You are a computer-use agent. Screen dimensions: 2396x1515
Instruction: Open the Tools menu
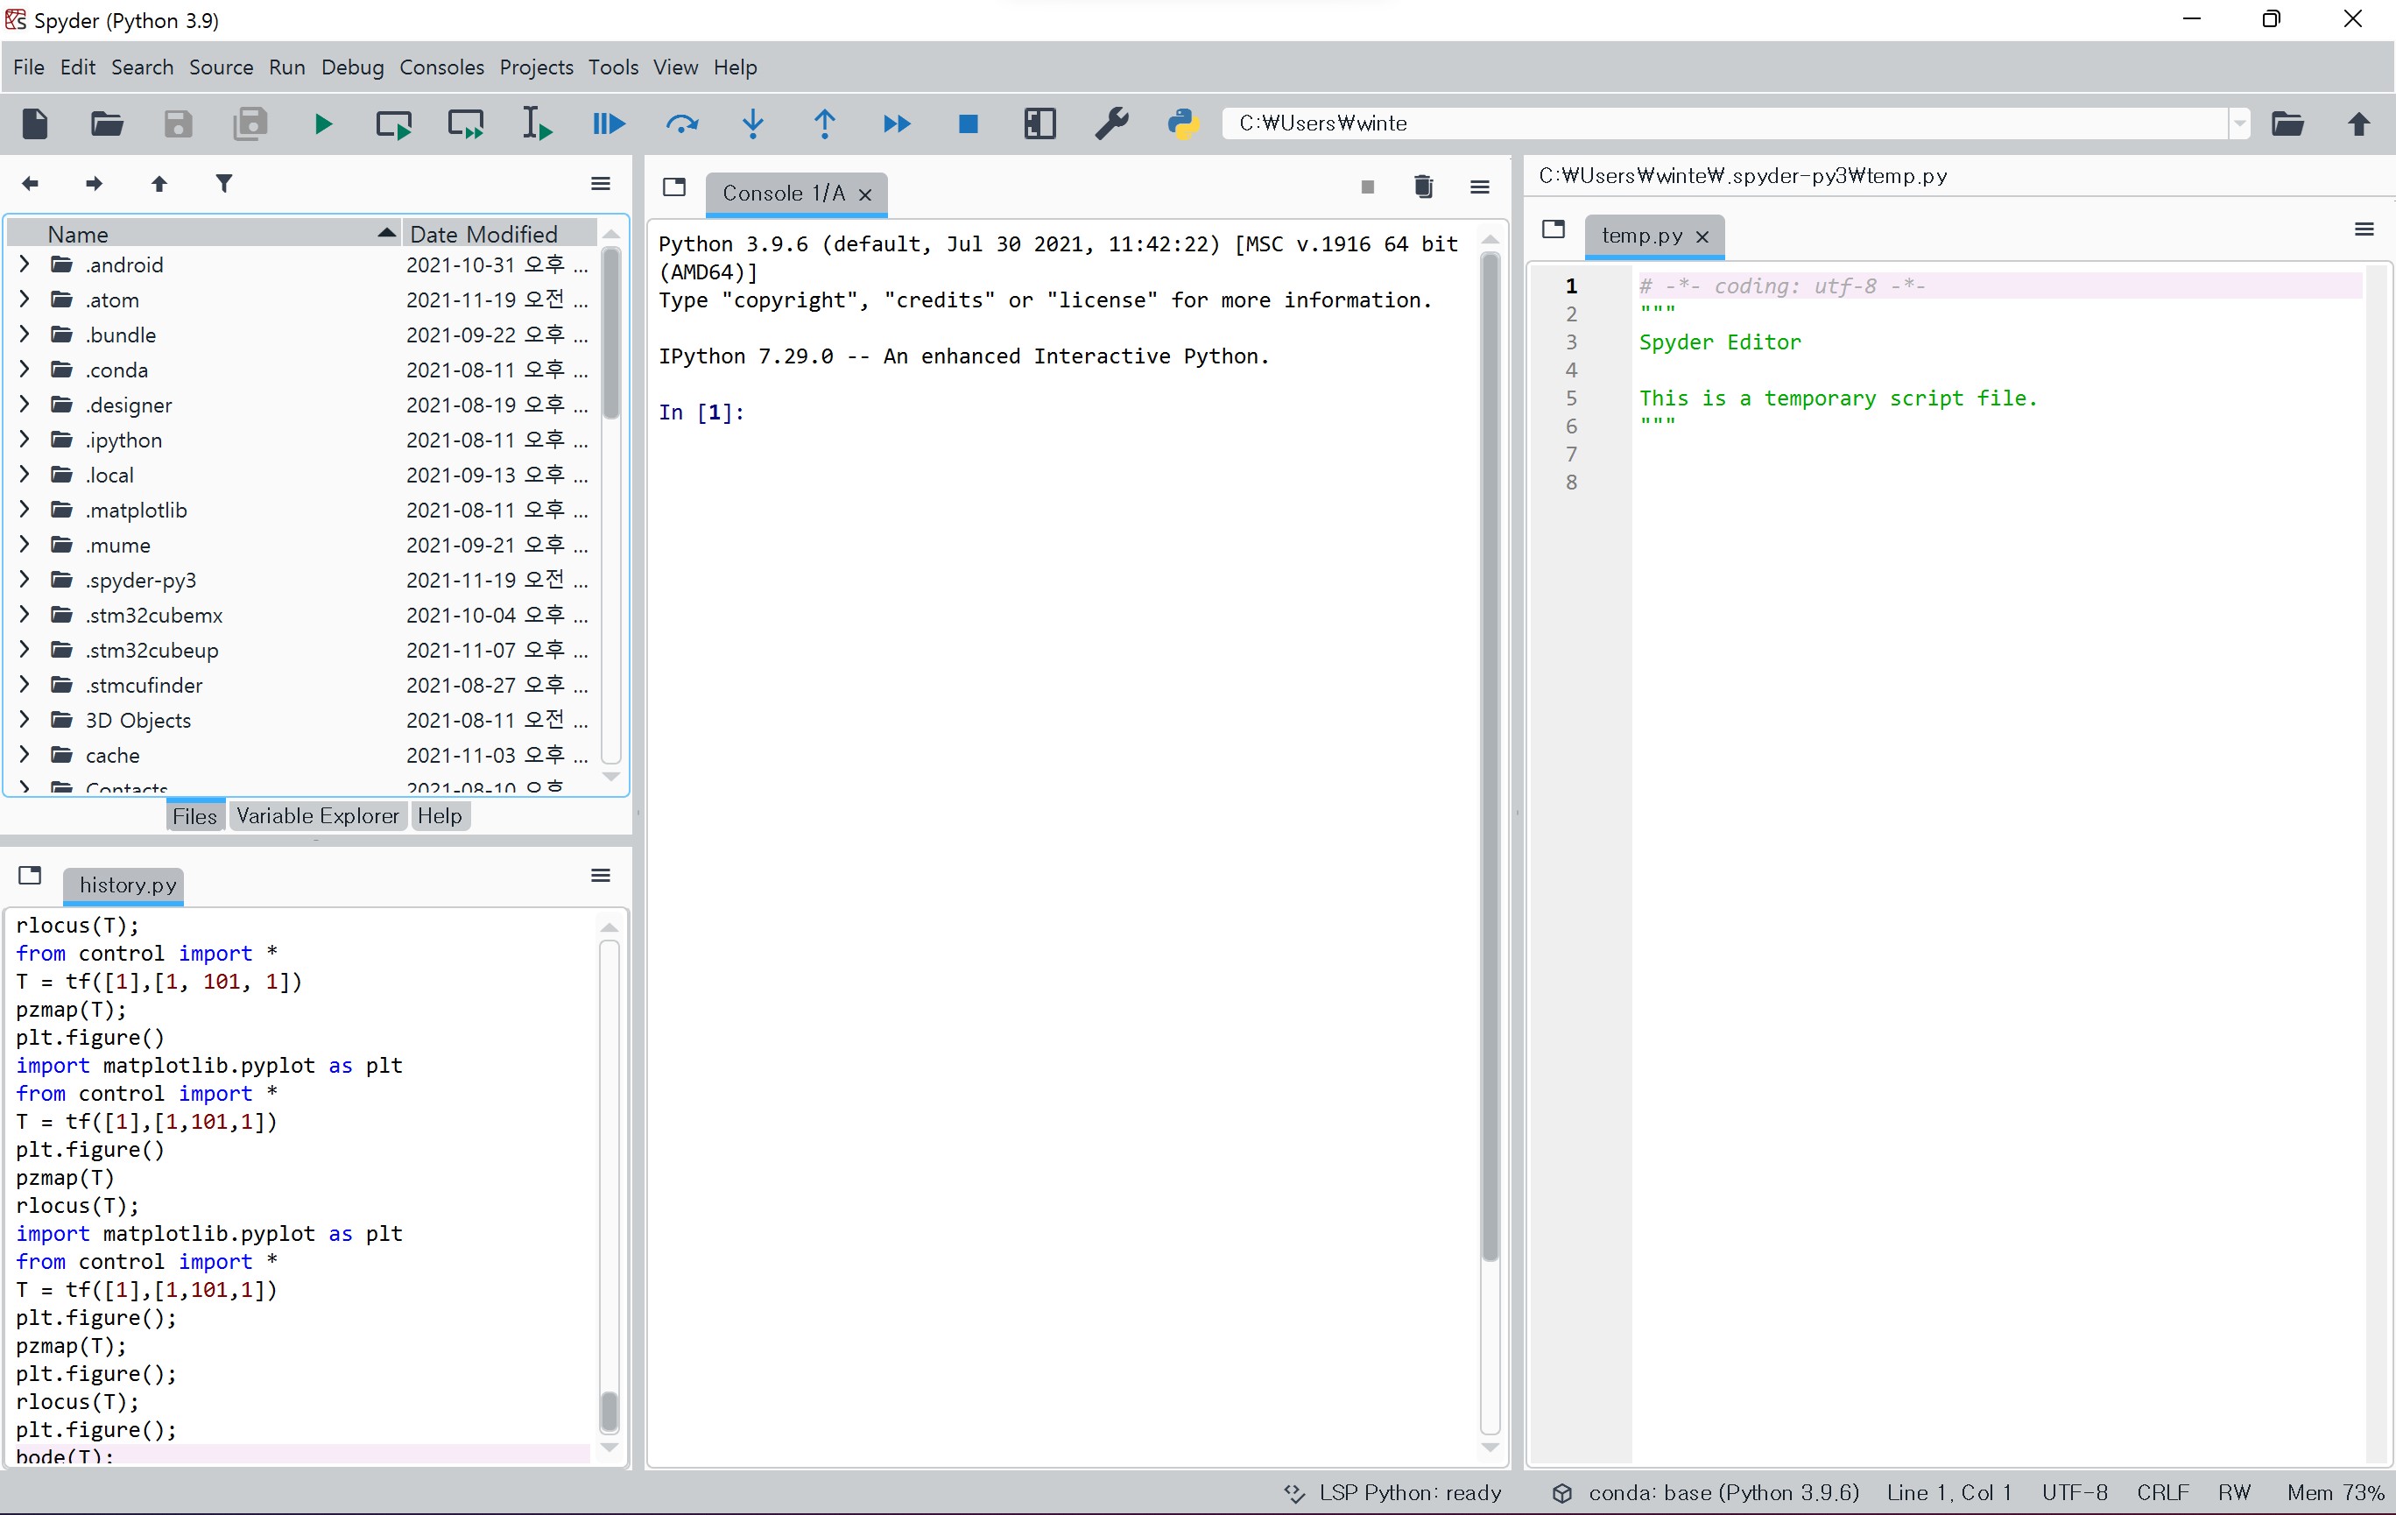[613, 67]
